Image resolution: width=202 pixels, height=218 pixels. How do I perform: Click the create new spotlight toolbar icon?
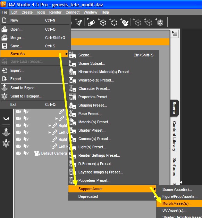(78, 22)
